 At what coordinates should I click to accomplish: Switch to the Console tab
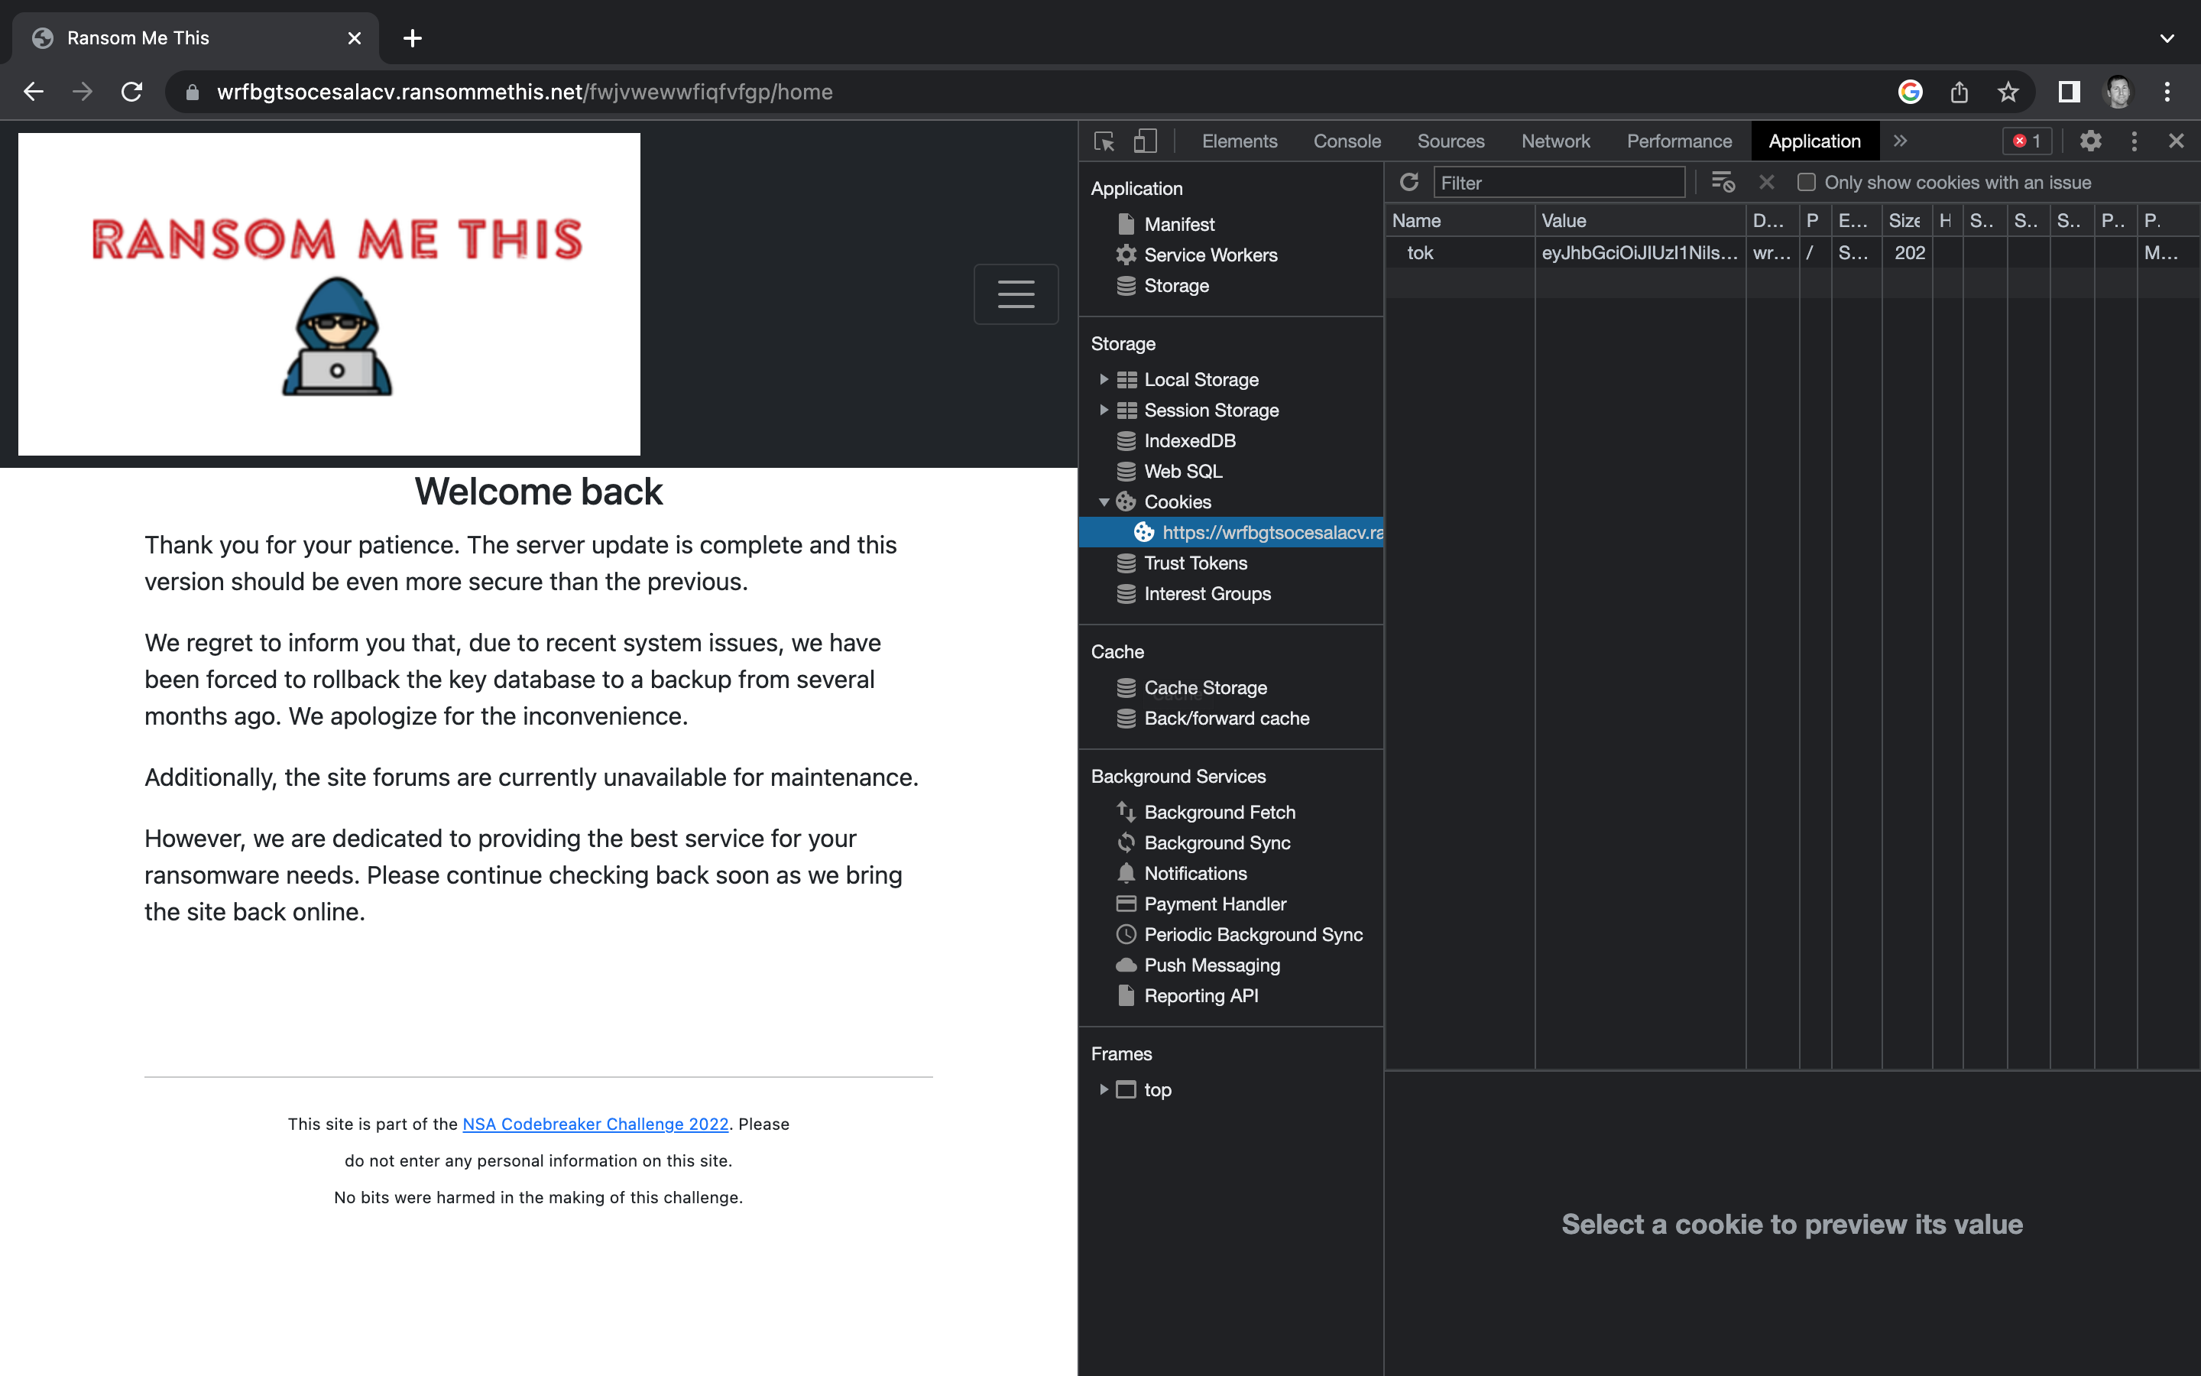click(x=1347, y=141)
